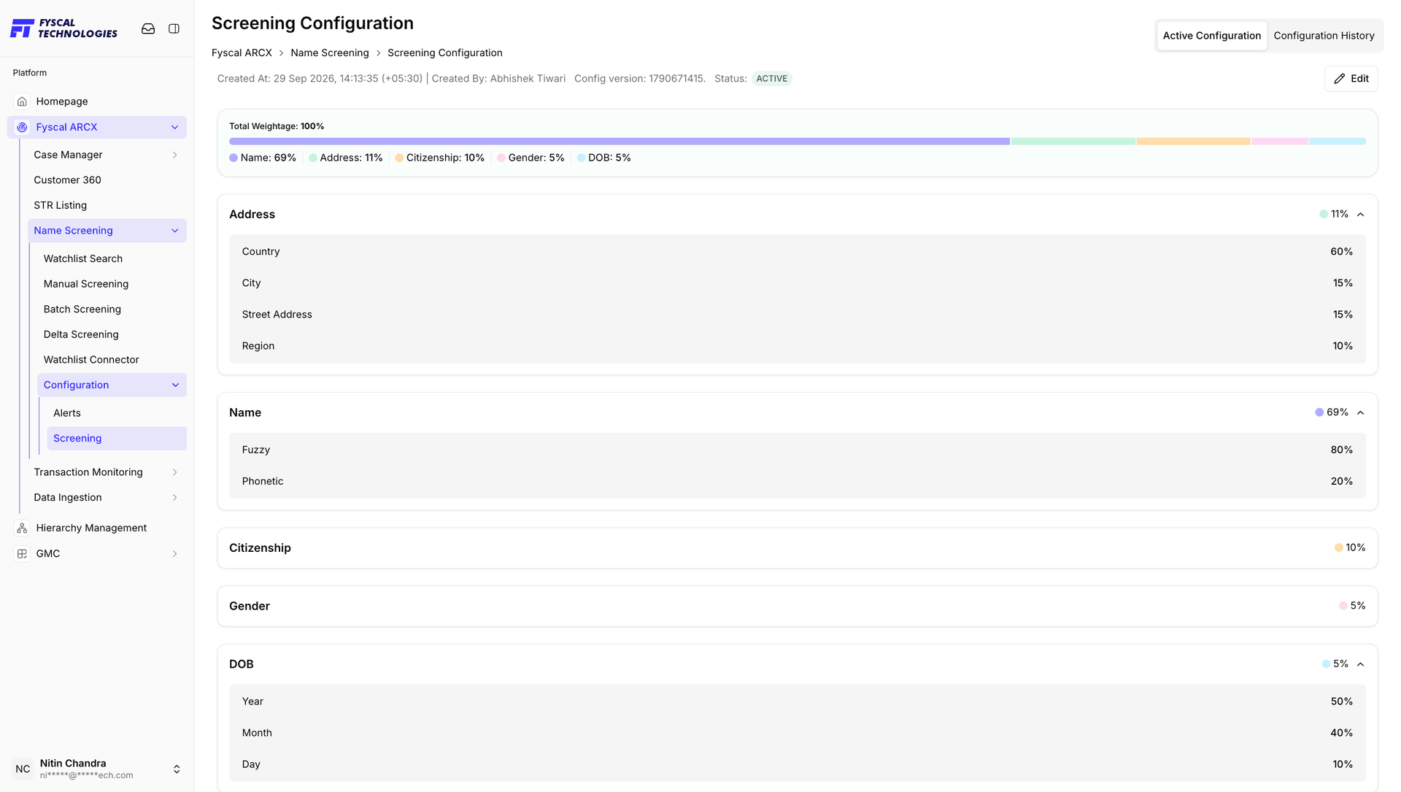
Task: Click the orange Citizenship bar segment
Action: click(x=1193, y=142)
